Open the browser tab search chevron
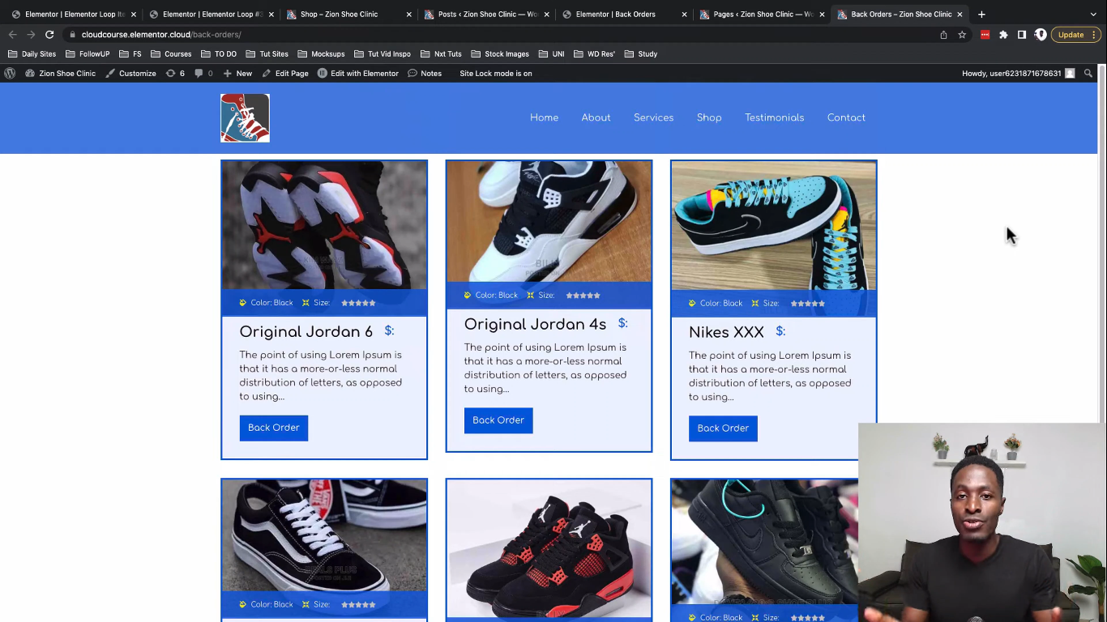1107x622 pixels. [x=1093, y=14]
